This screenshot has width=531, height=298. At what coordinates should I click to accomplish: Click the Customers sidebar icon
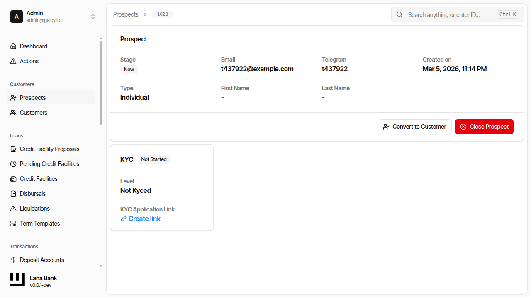(13, 112)
